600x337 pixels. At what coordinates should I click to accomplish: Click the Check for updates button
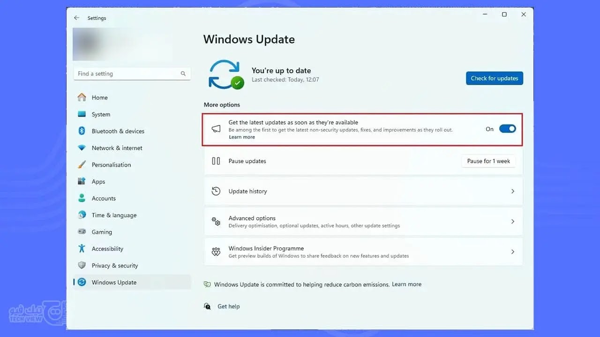(495, 78)
